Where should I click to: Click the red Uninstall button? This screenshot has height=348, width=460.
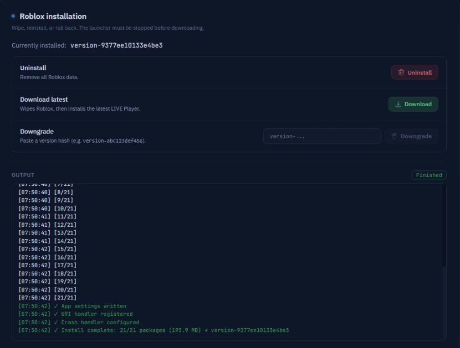pos(415,72)
